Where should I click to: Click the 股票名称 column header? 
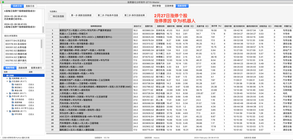(x=161, y=26)
